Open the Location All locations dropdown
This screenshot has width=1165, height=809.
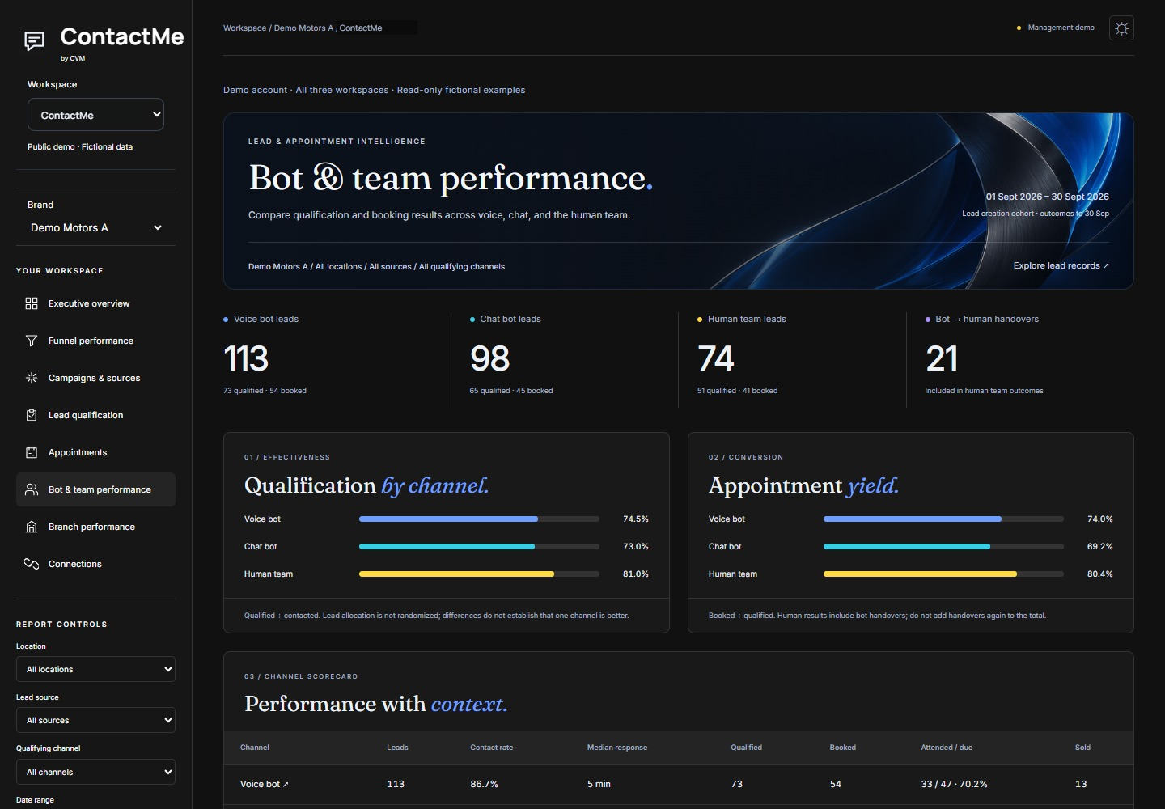[95, 669]
